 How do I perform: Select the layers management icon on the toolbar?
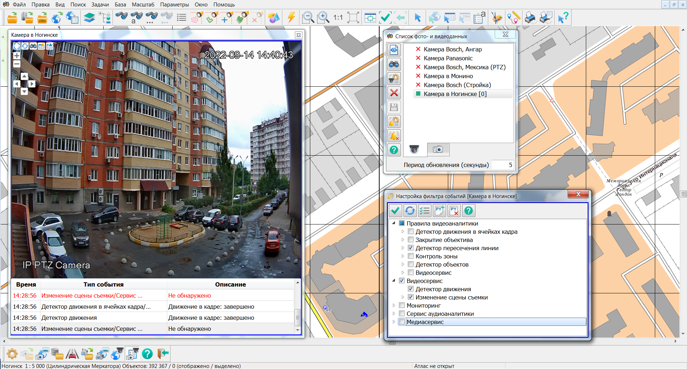pos(89,17)
